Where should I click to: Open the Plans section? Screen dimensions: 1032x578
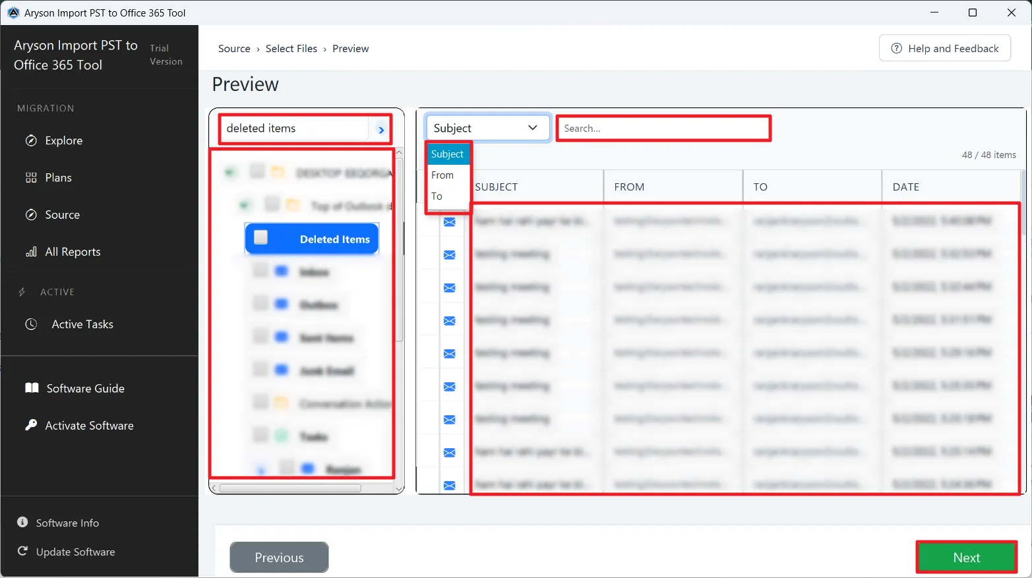58,177
